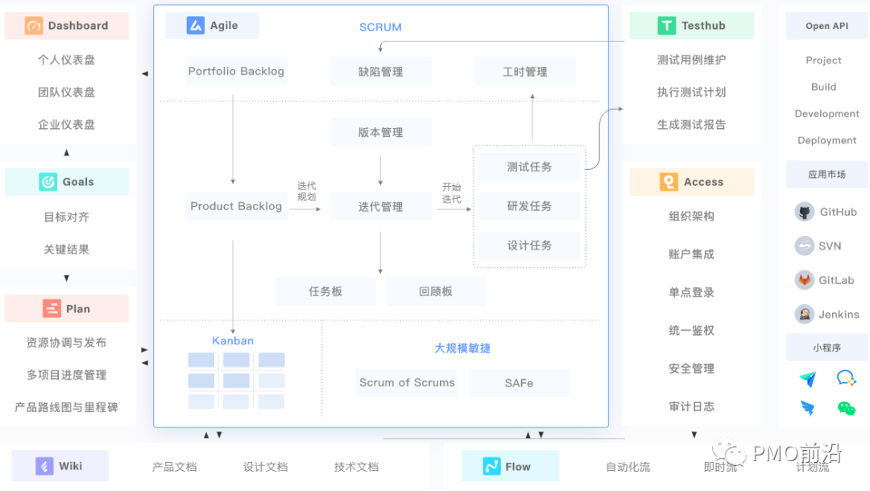The height and width of the screenshot is (491, 870).
Task: Click 目标对齐 under Goals
Action: [67, 217]
